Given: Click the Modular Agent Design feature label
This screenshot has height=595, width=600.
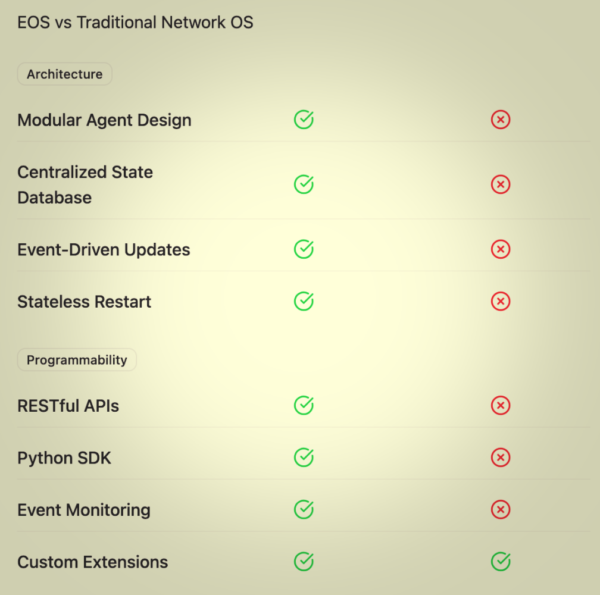Looking at the screenshot, I should click(104, 120).
